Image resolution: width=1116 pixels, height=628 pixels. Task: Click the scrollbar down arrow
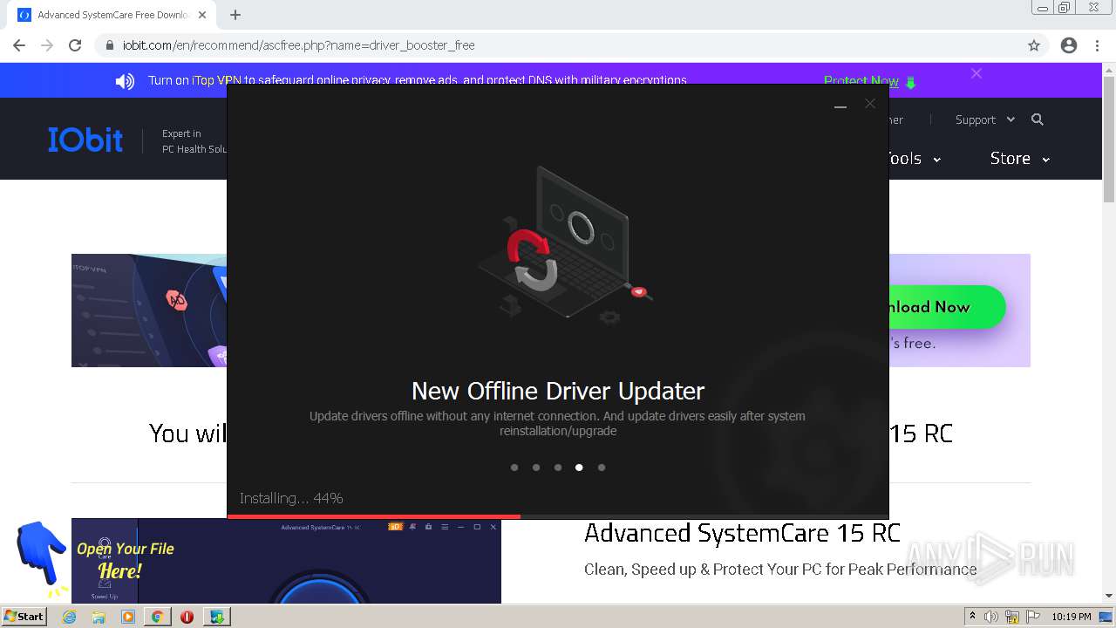click(x=1109, y=596)
